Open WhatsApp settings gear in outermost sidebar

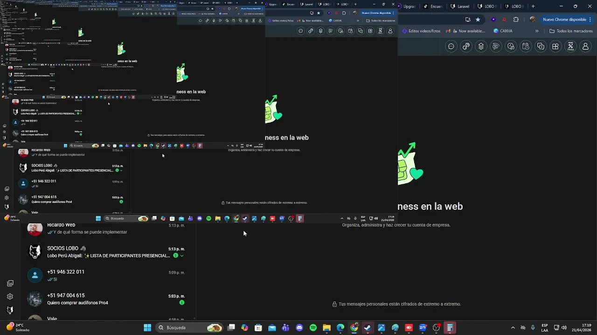[10, 296]
